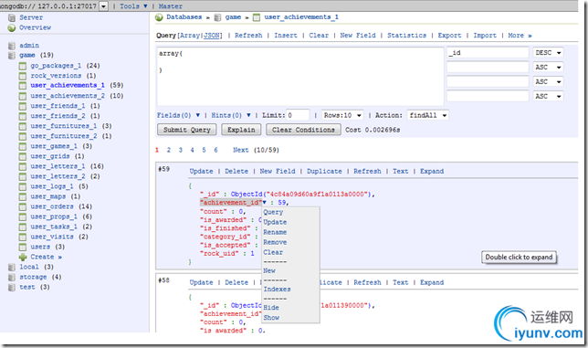This screenshot has height=348, width=588.
Task: Click the green Overview icon
Action: pyautogui.click(x=12, y=27)
